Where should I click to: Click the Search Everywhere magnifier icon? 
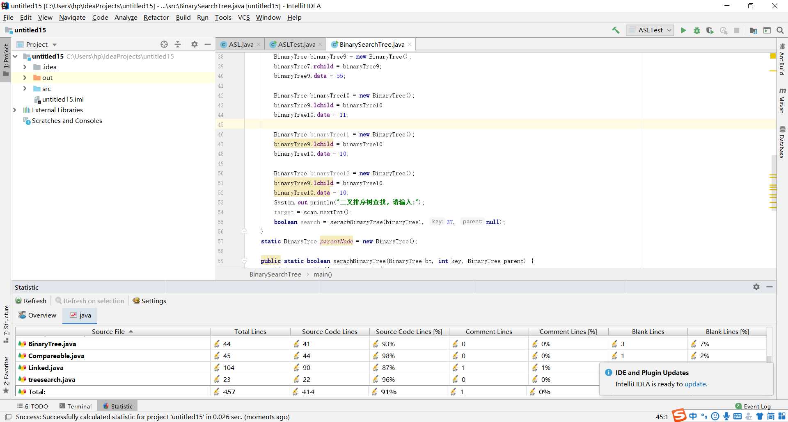click(780, 30)
